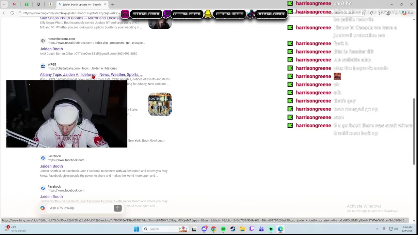
Task: Open Google Chrome from the taskbar
Action: pos(214,229)
